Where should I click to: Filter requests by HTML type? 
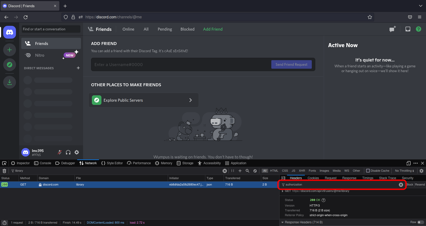274,171
